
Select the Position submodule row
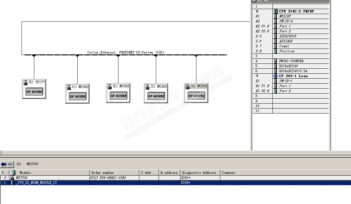[x=291, y=51]
